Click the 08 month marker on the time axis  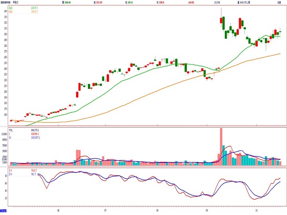(x=157, y=209)
